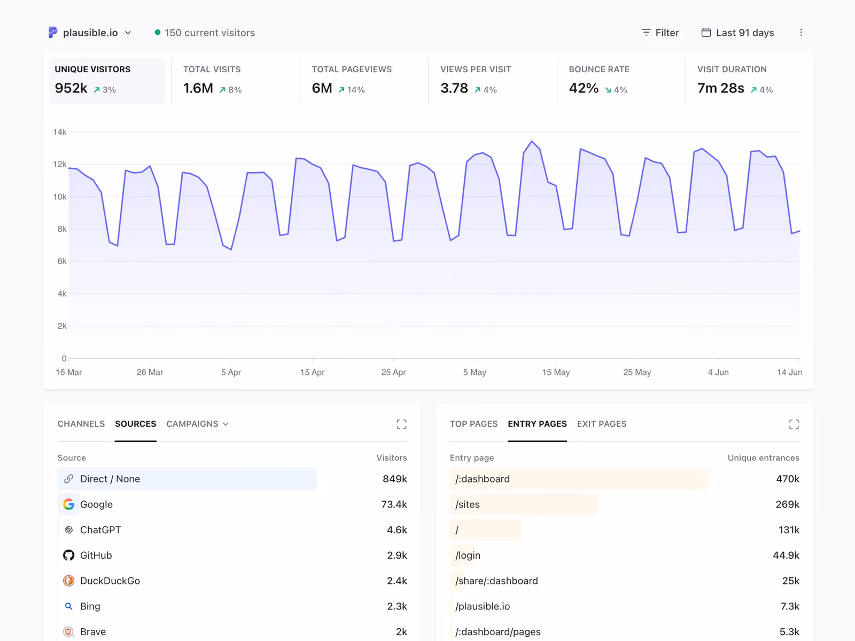The image size is (855, 641).
Task: Click the 15 May date label
Action: tap(556, 372)
